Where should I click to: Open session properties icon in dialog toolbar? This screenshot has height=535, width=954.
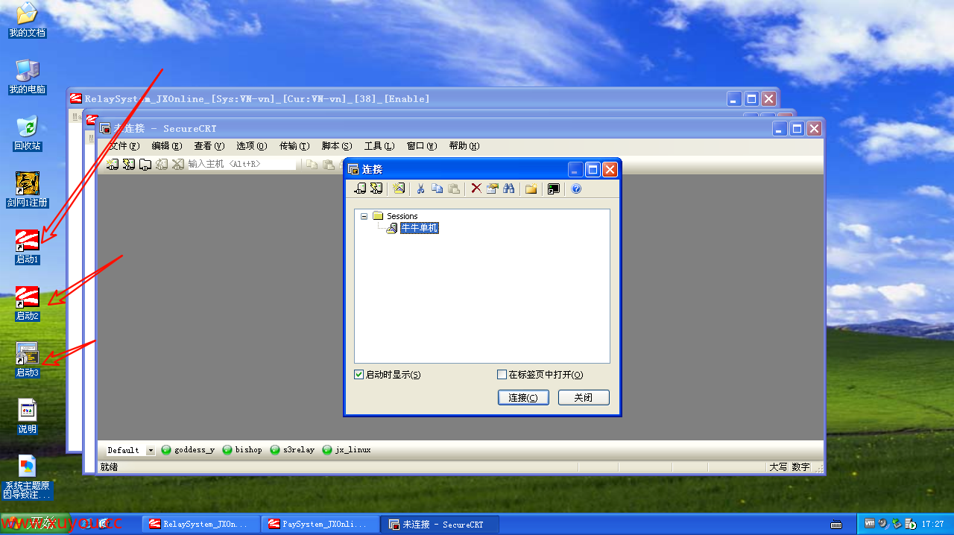click(x=492, y=189)
